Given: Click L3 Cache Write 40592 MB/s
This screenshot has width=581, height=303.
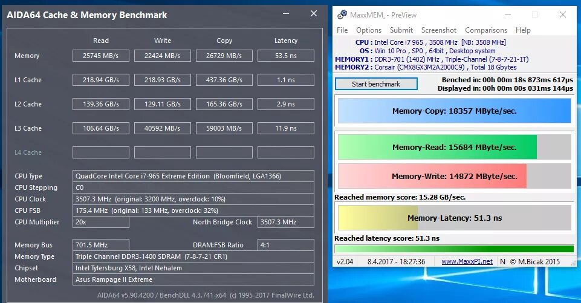Looking at the screenshot, I should pos(162,128).
